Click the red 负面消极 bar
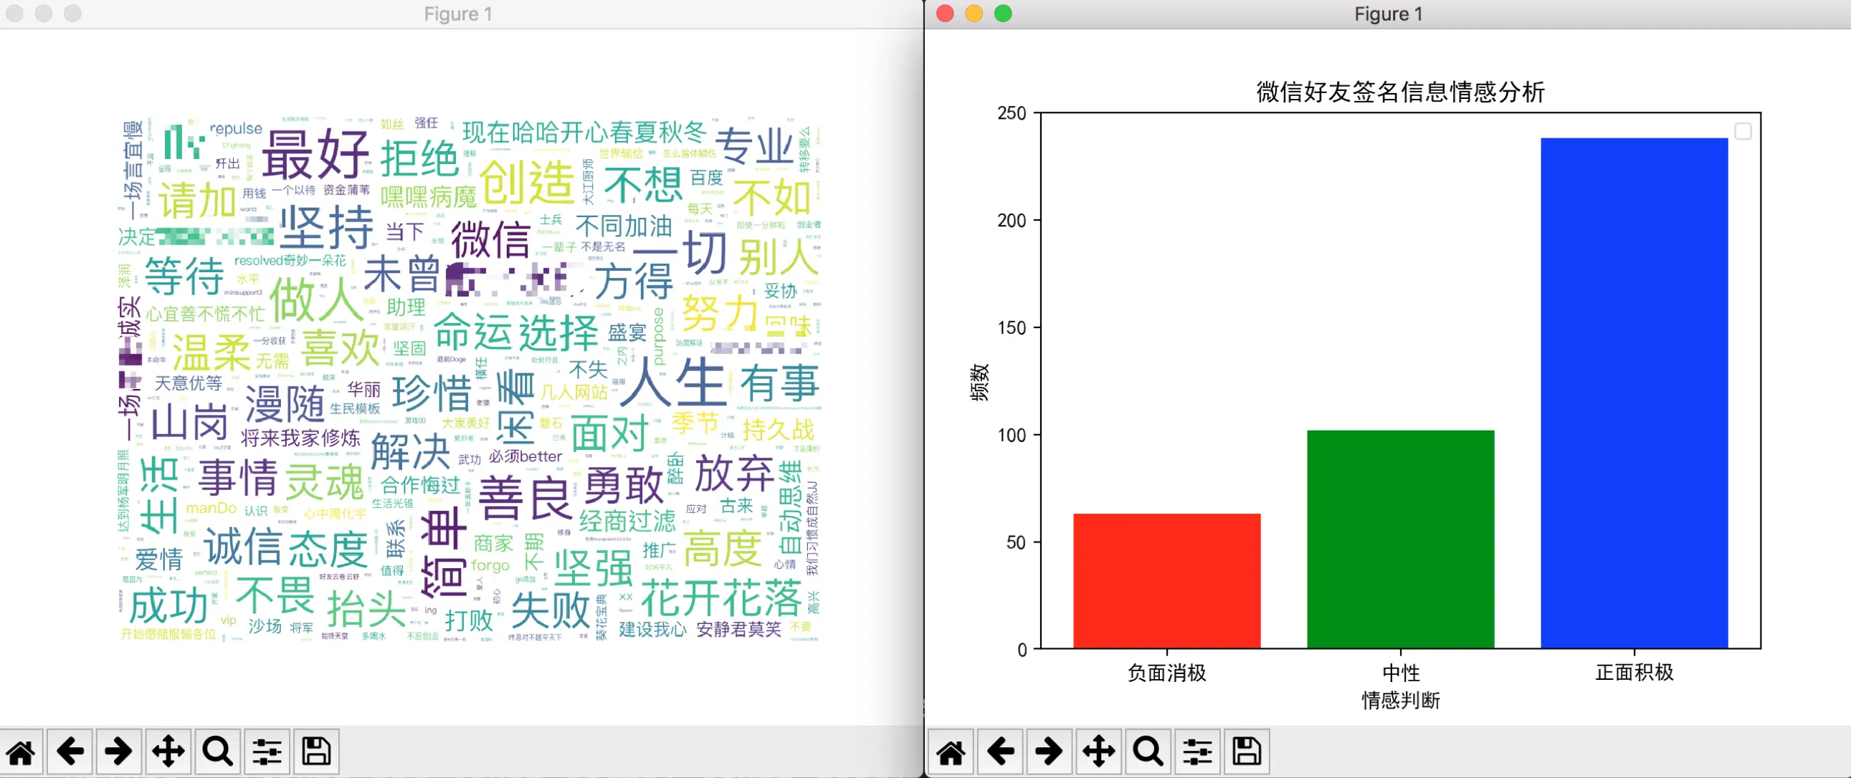1851x778 pixels. tap(1166, 580)
